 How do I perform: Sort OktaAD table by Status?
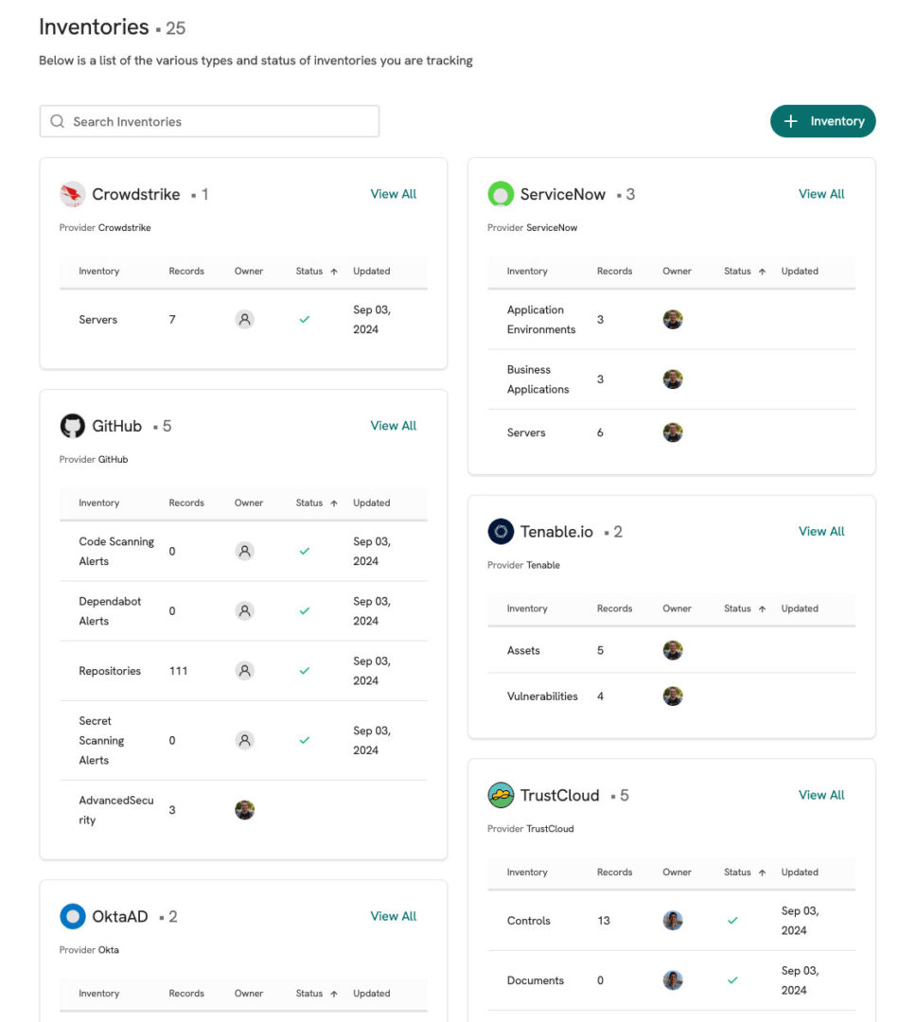coord(316,994)
